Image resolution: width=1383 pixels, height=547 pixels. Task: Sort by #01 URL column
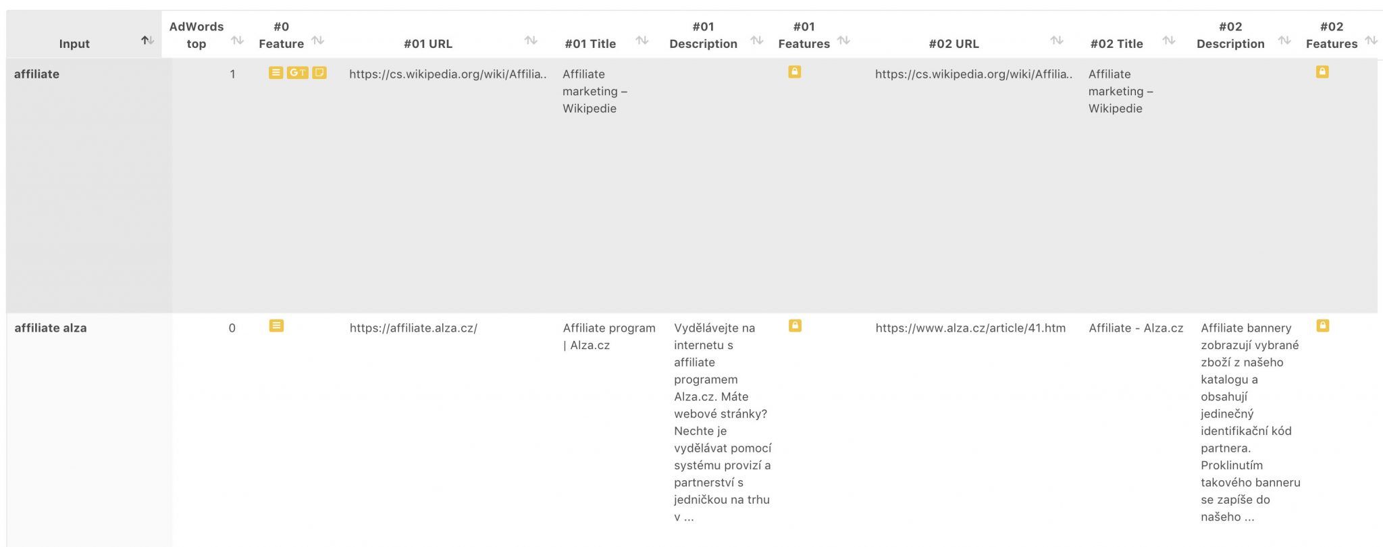[x=531, y=41]
